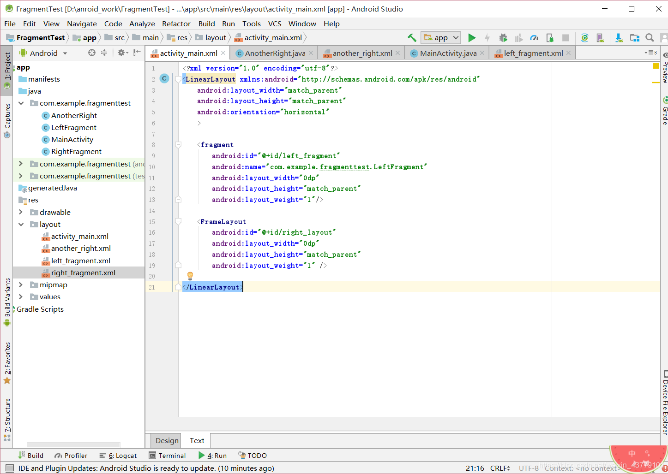Close the AnotherRight.java tab

311,53
